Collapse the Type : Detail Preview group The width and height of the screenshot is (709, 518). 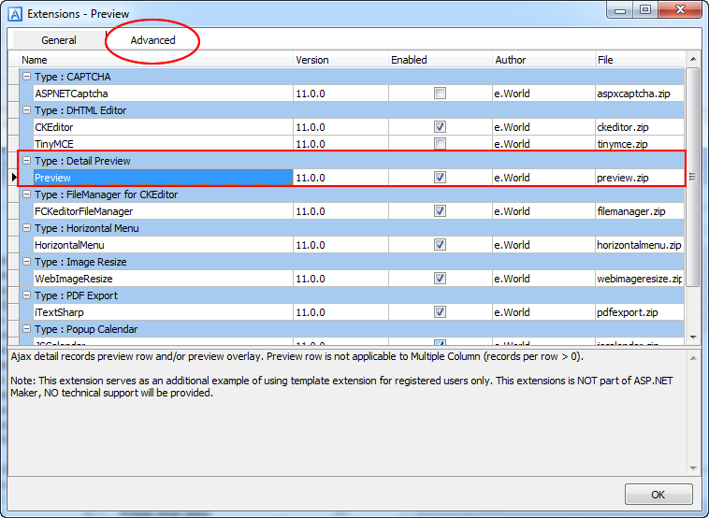pyautogui.click(x=27, y=161)
